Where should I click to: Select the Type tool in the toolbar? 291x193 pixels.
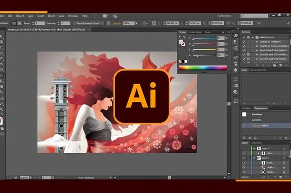[2, 47]
